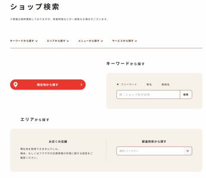Select the 駅名 radio button
This screenshot has width=206, height=178.
[x=143, y=84]
